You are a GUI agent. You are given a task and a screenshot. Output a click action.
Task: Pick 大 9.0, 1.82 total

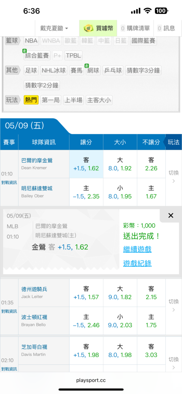(120, 293)
